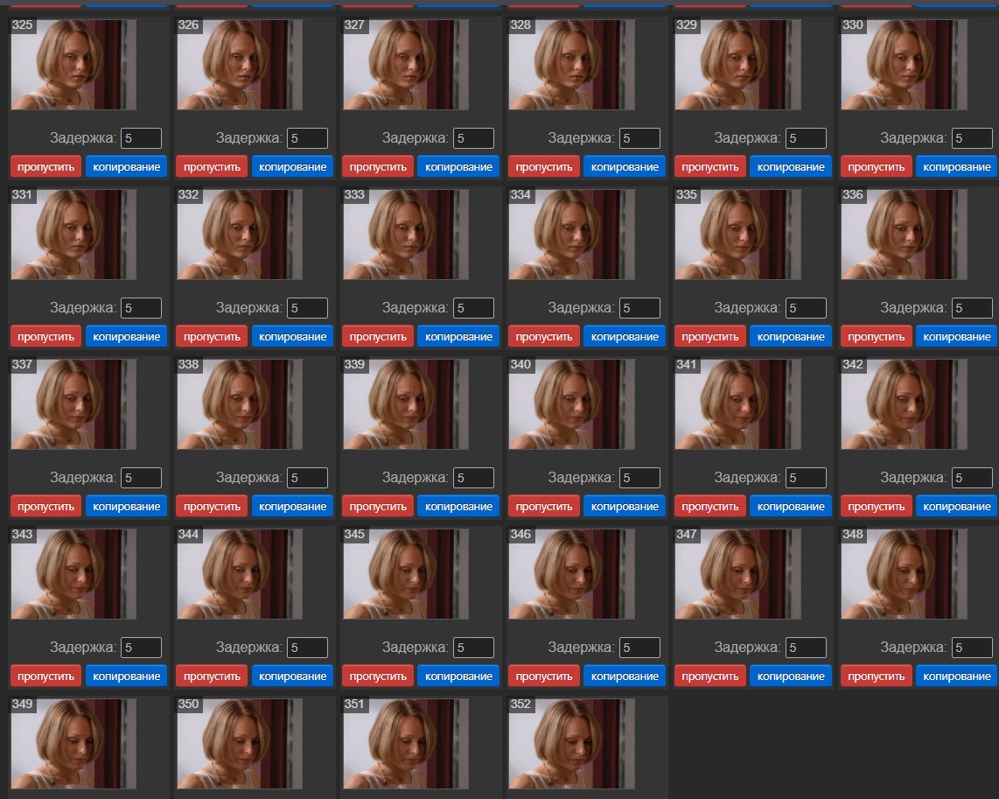Viewport: 999px width, 799px height.
Task: Copy frame 334 with копирование
Action: 625,336
